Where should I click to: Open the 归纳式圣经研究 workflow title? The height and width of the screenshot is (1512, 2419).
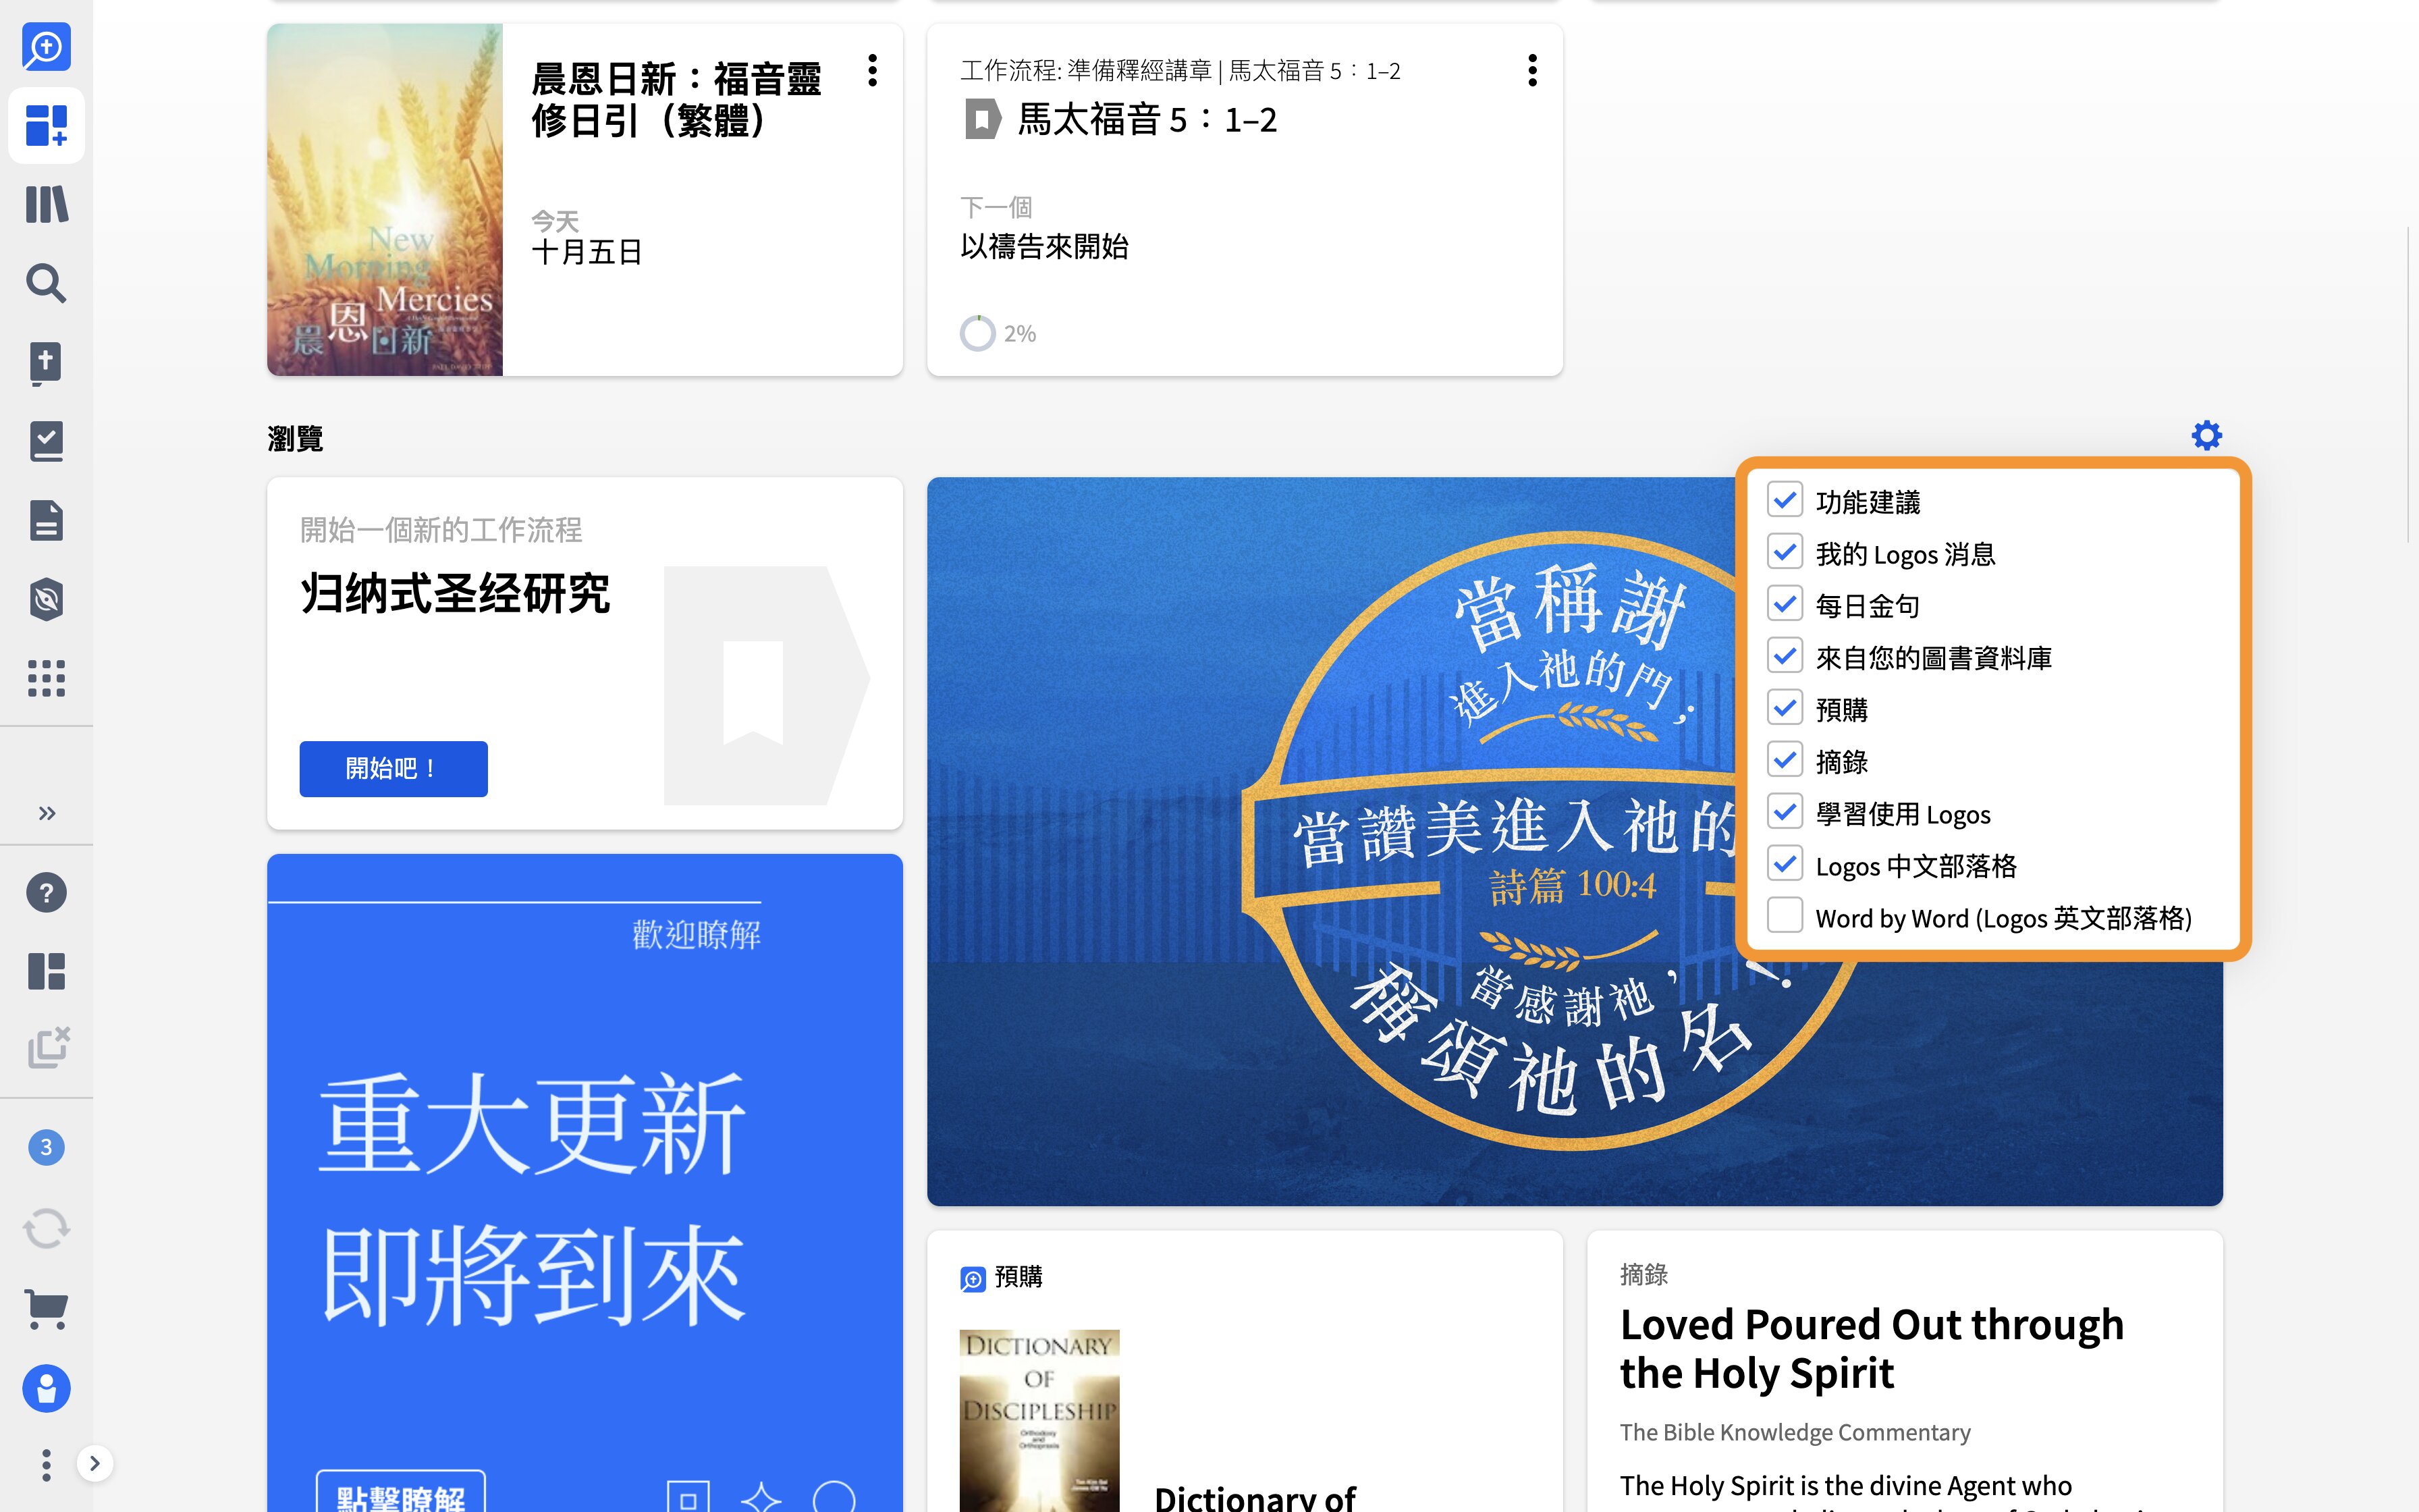(x=455, y=594)
